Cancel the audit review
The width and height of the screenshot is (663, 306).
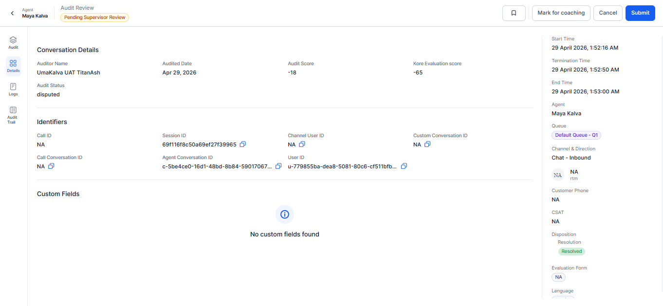(x=608, y=13)
